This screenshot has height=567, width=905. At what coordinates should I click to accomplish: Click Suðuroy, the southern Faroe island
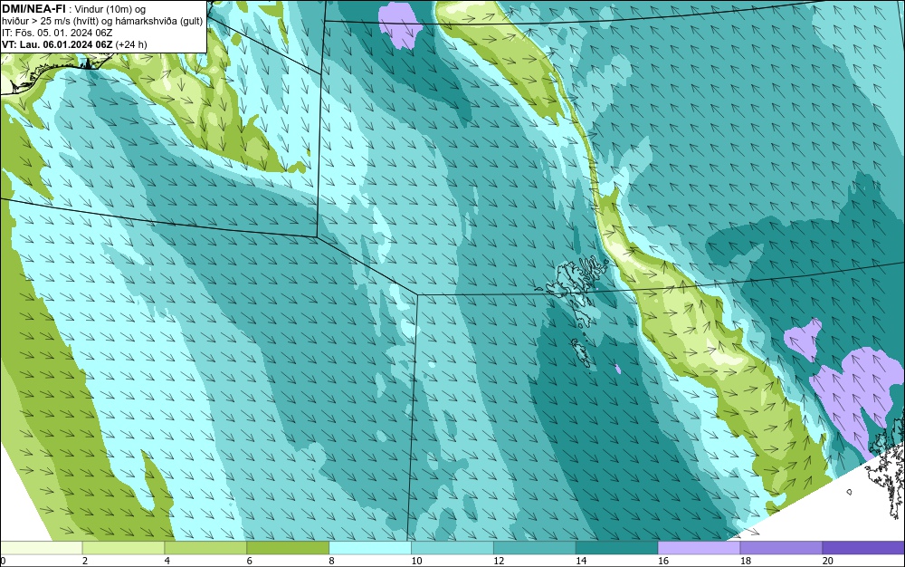point(583,352)
